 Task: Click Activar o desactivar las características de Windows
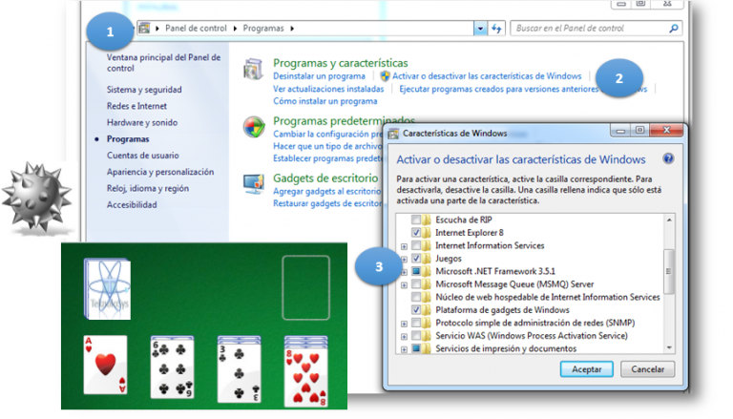487,76
